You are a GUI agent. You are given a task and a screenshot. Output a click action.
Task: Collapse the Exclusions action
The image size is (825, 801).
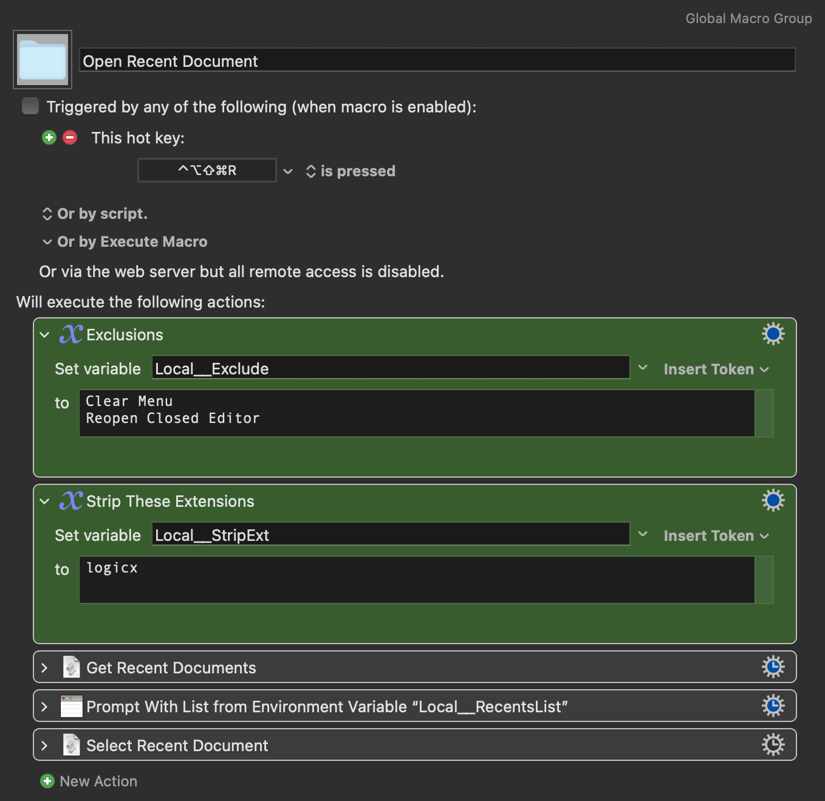(x=44, y=335)
